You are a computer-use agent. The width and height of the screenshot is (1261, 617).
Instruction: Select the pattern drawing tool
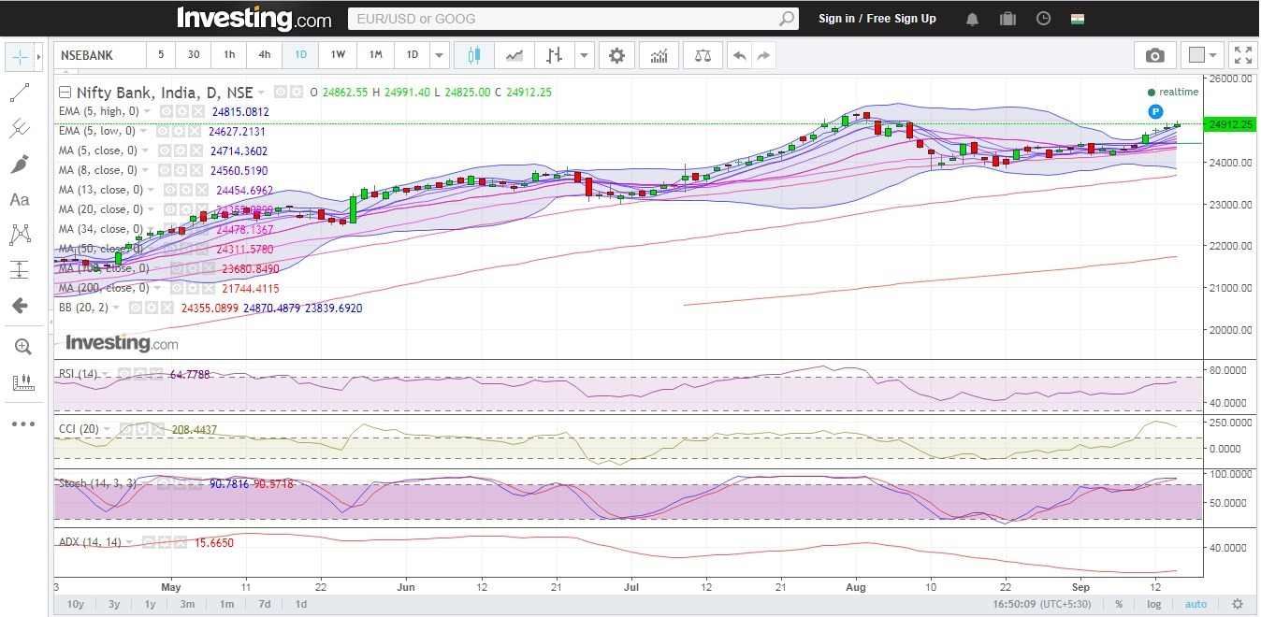[x=20, y=235]
